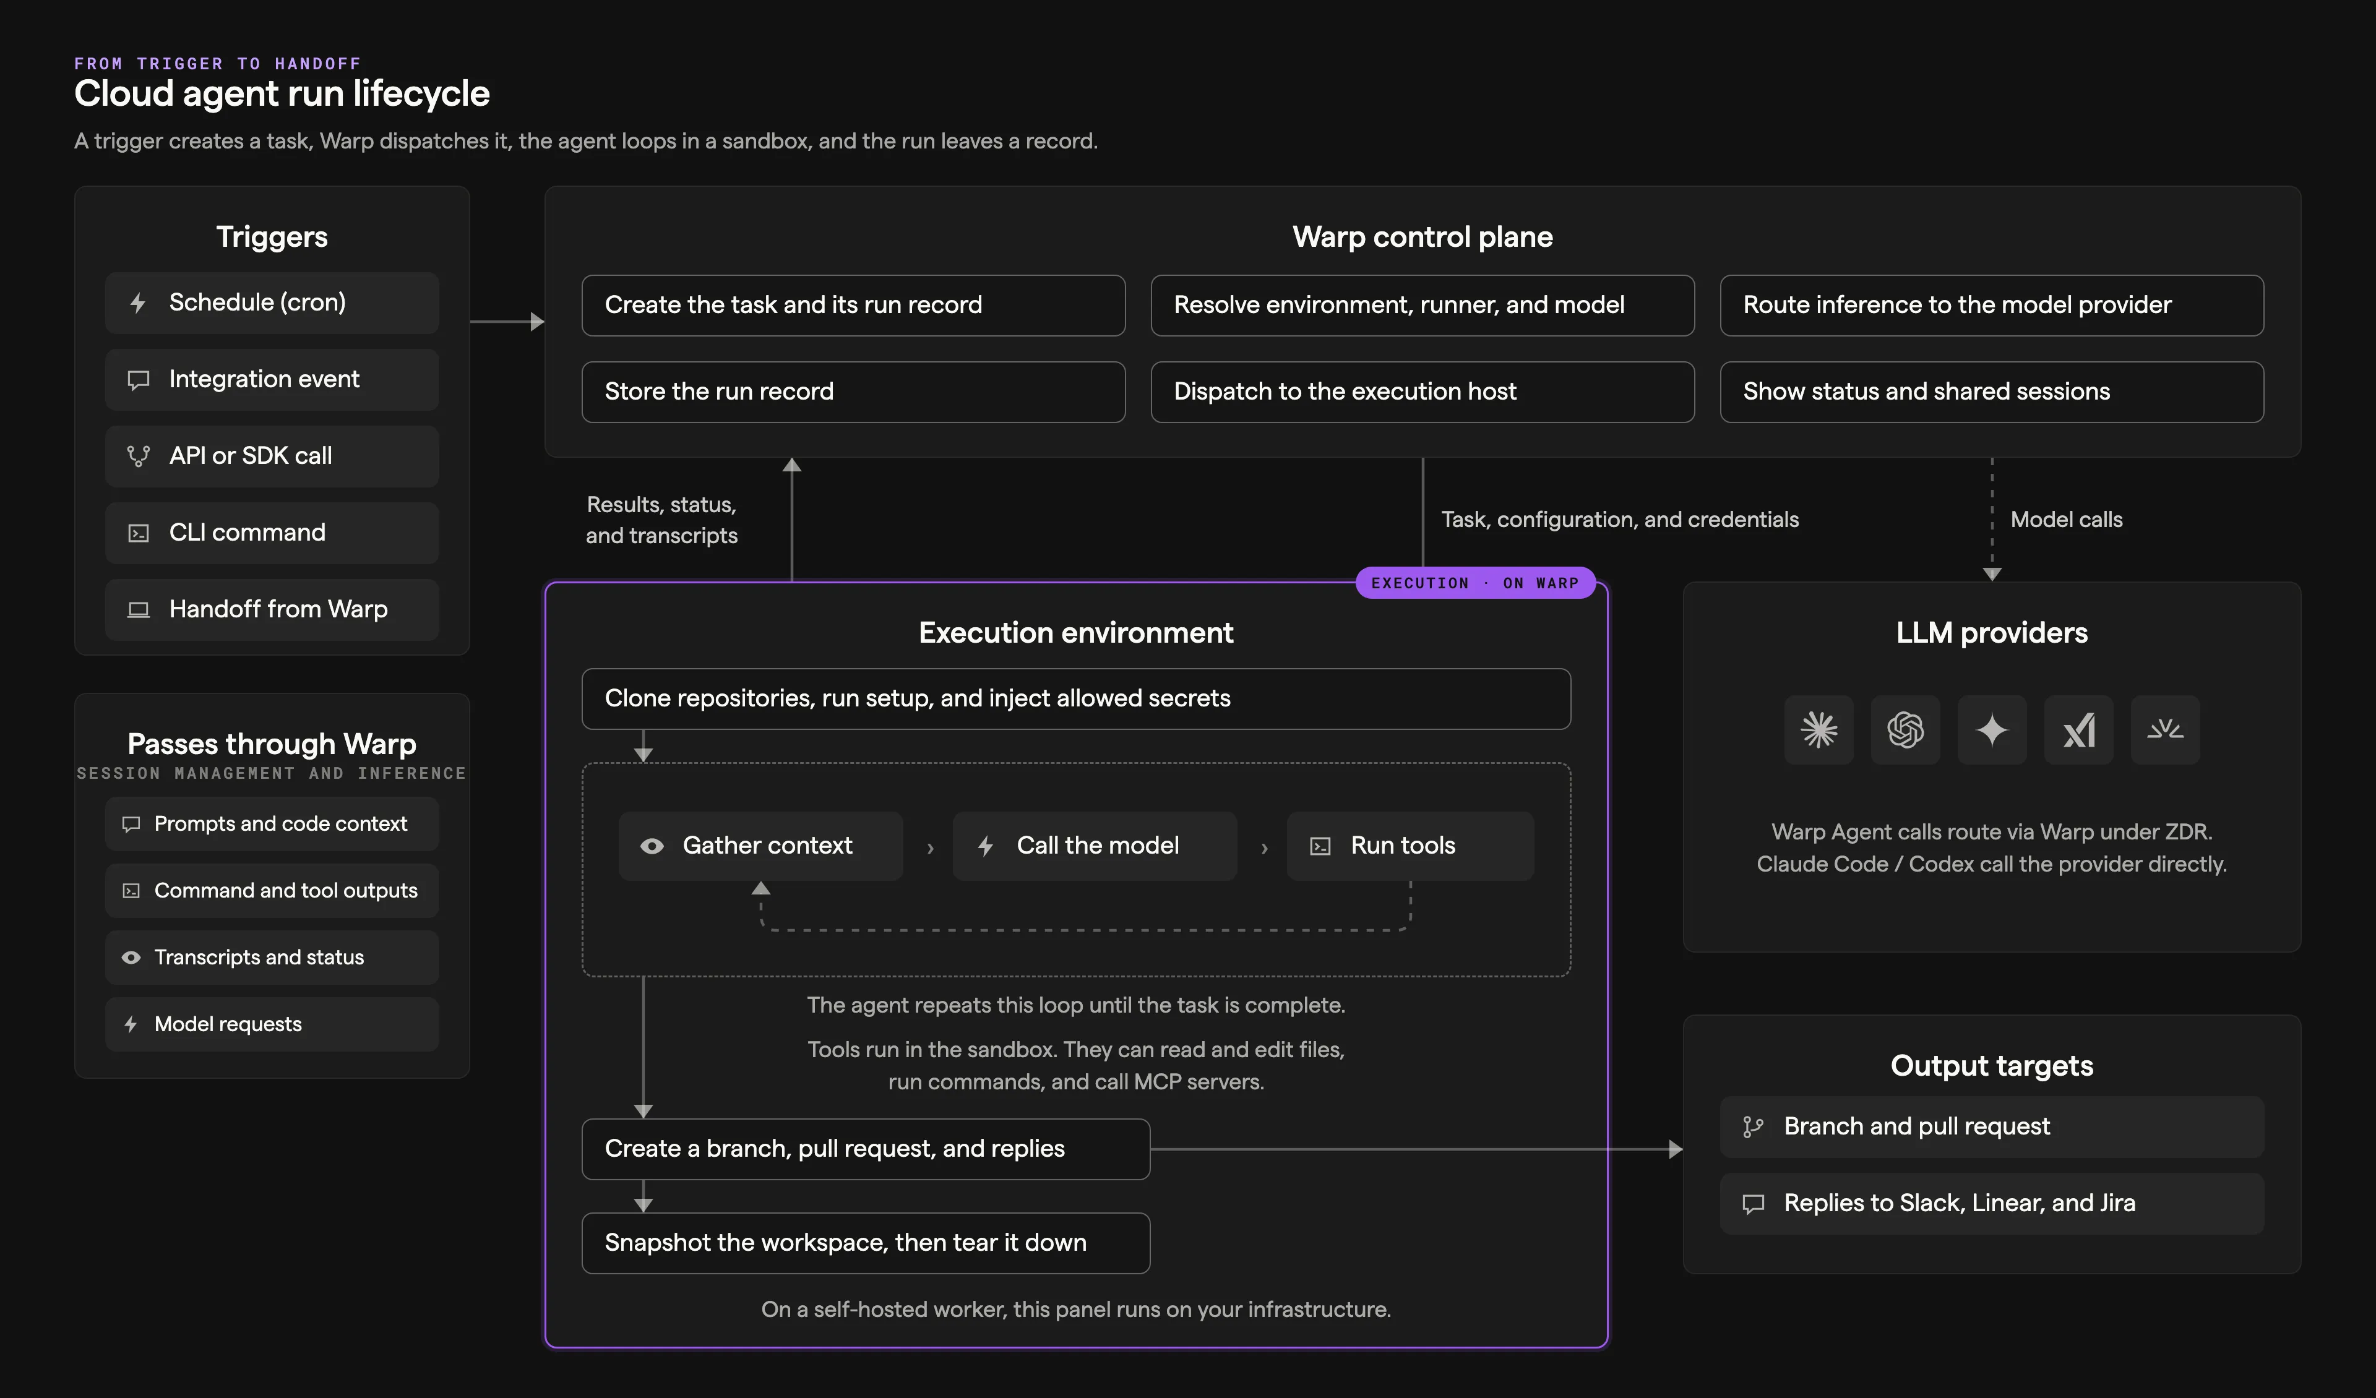Image resolution: width=2376 pixels, height=1398 pixels.
Task: Select the CLI command trigger
Action: click(x=272, y=534)
